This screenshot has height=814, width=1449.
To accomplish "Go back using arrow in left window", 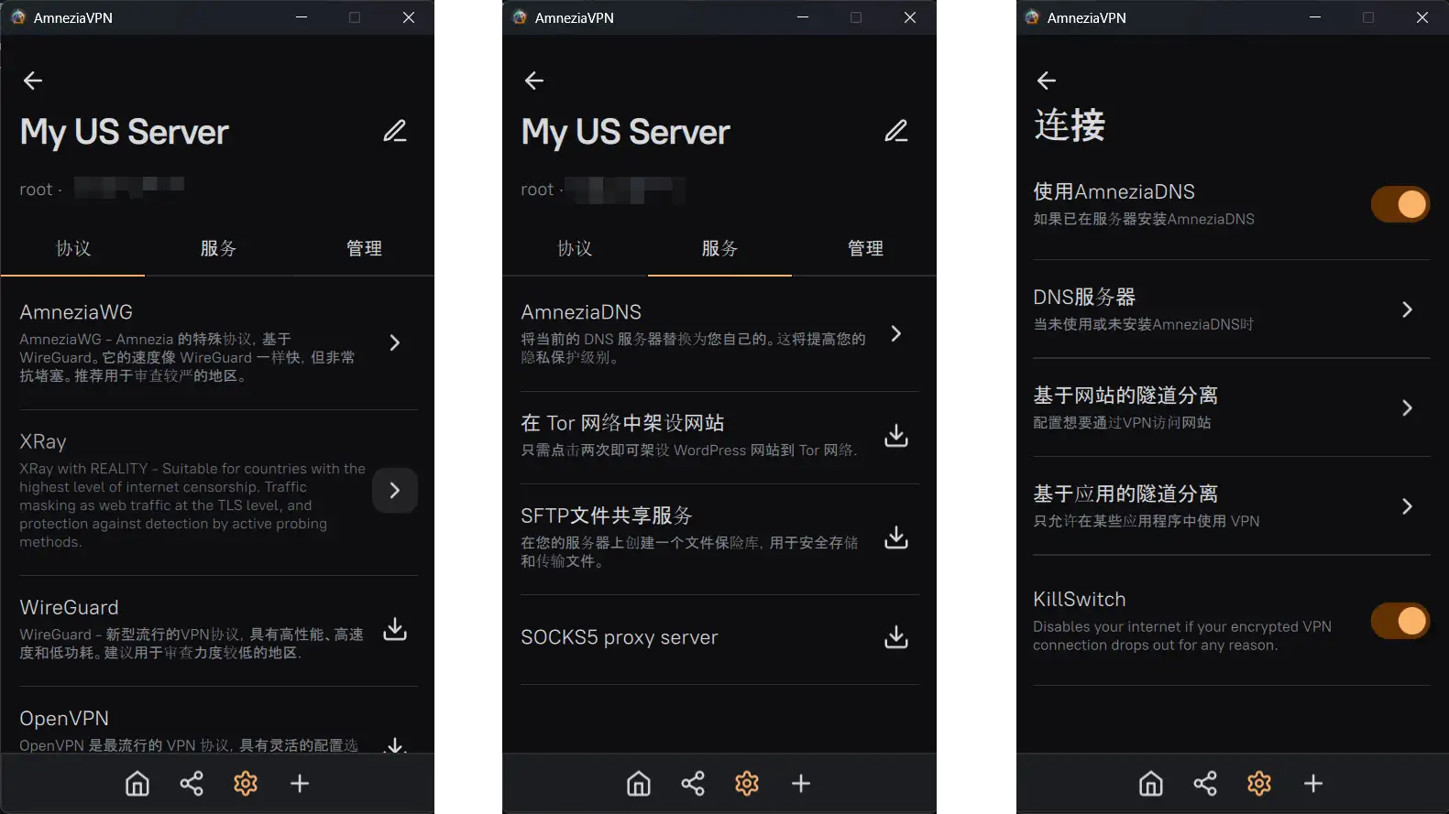I will coord(33,81).
